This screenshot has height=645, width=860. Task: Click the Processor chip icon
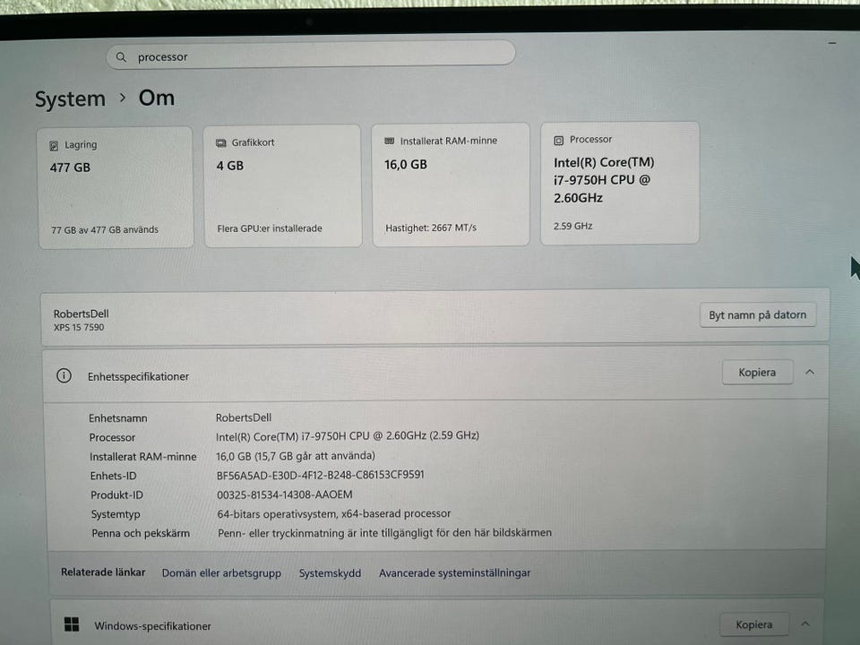point(558,141)
